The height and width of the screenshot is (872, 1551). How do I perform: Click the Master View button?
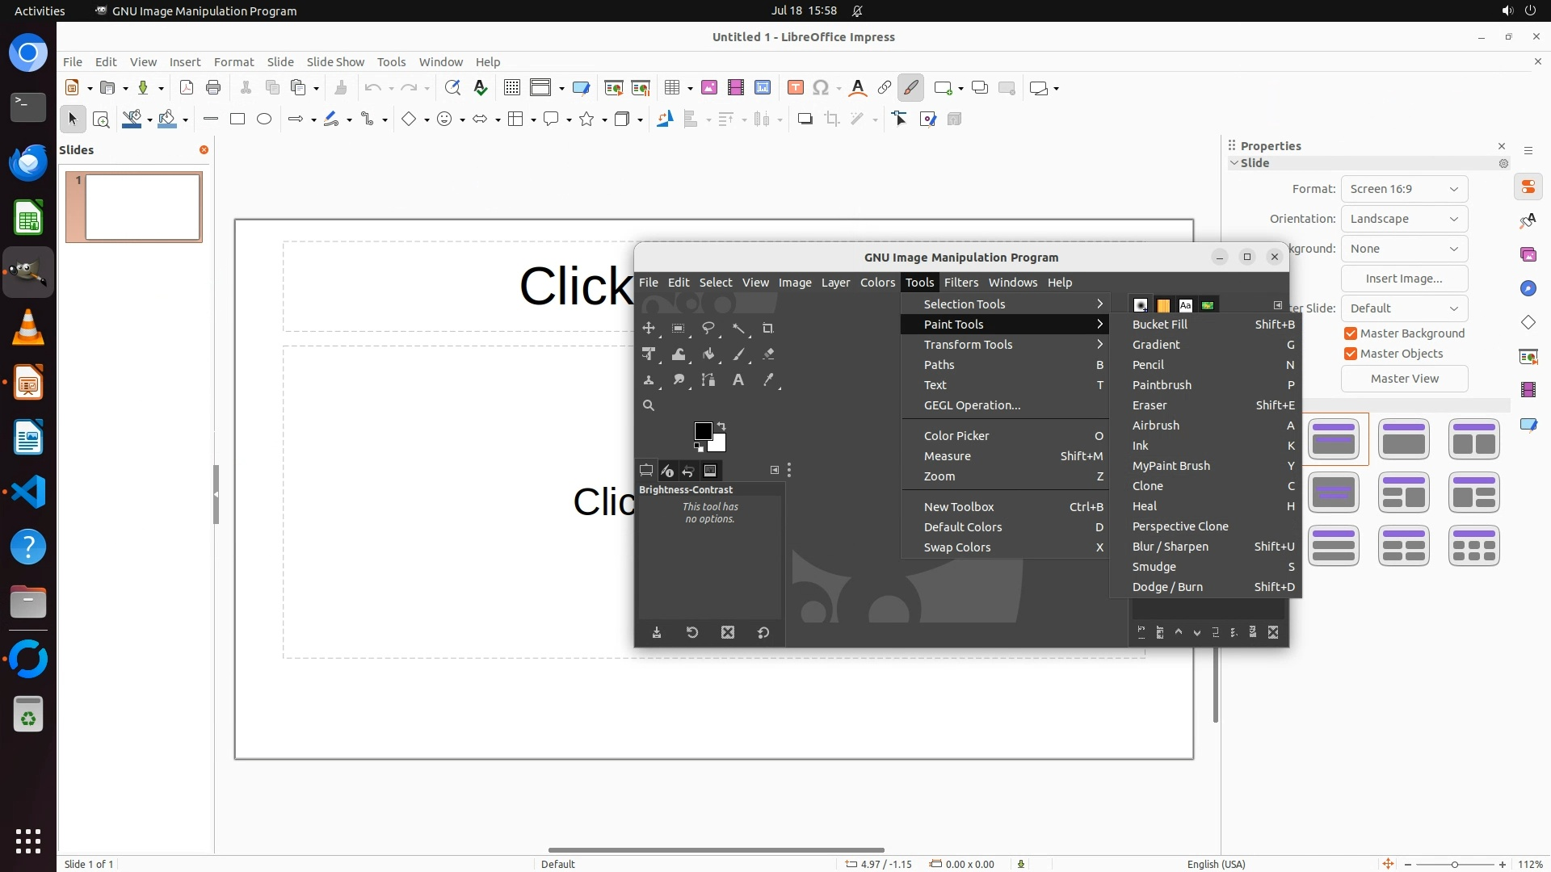[x=1404, y=379]
